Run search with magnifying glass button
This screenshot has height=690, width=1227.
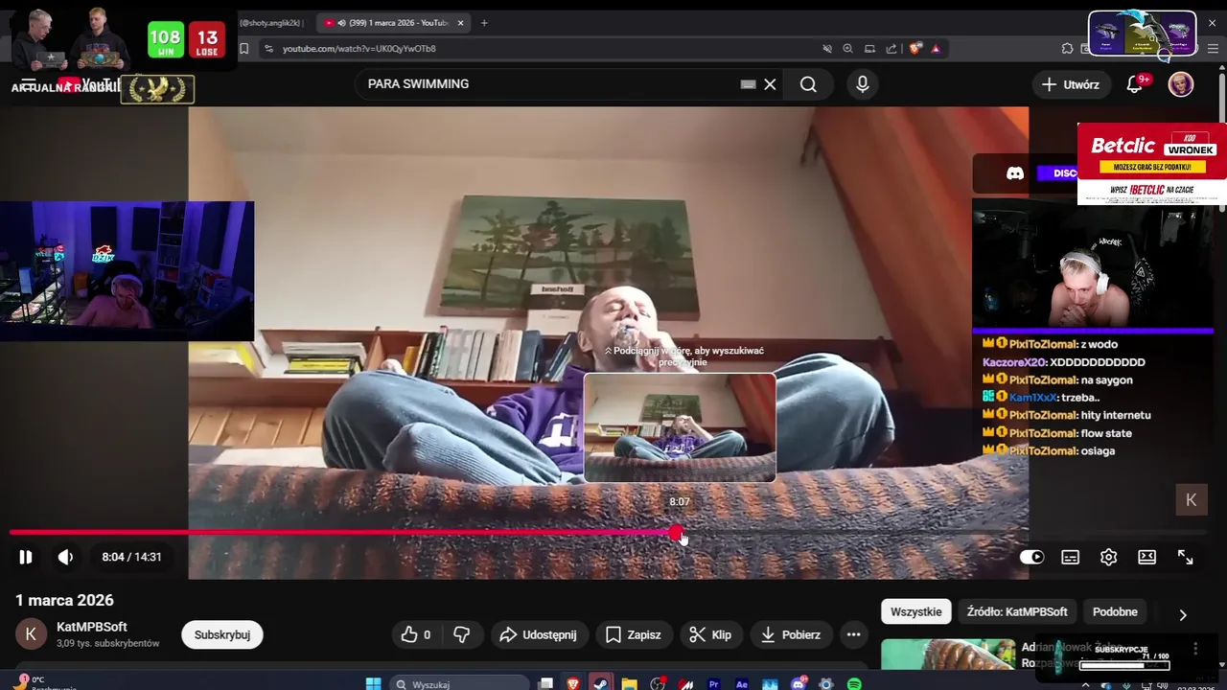coord(808,84)
